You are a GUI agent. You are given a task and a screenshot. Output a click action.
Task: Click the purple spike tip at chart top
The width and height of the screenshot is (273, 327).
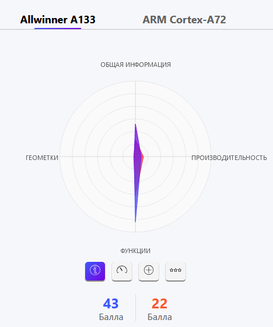point(135,125)
